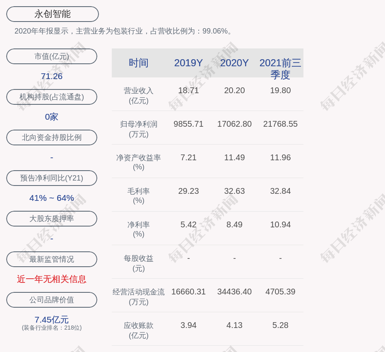This screenshot has width=385, height=352.
Task: Select the receivables value 5.28
Action: [280, 325]
